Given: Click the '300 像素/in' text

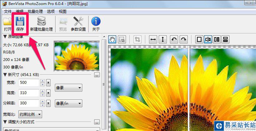Looking at the screenshot, I should [13, 67].
